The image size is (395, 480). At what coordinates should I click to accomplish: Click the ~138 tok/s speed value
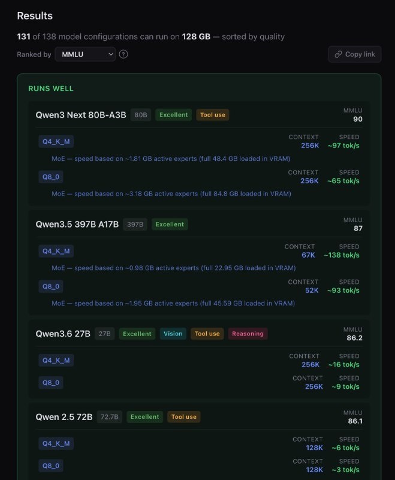[342, 255]
